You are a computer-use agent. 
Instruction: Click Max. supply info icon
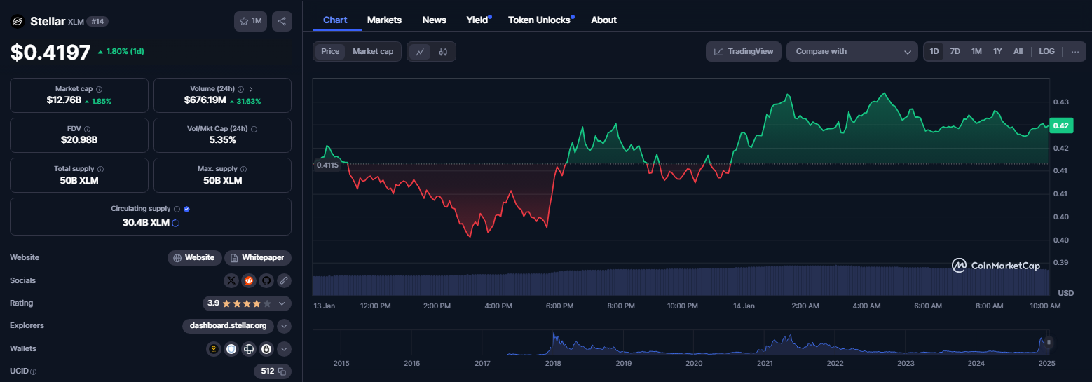point(245,169)
